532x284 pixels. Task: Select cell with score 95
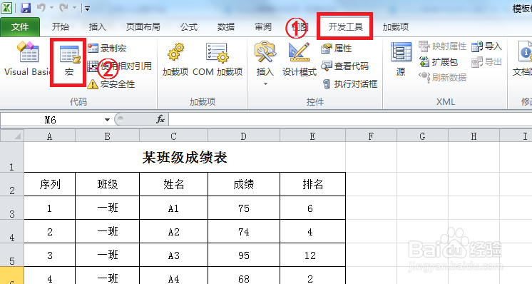(244, 255)
